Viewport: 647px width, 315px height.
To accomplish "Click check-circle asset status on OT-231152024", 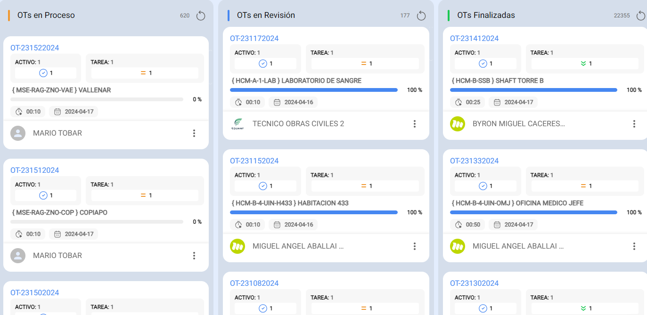I will (x=263, y=186).
